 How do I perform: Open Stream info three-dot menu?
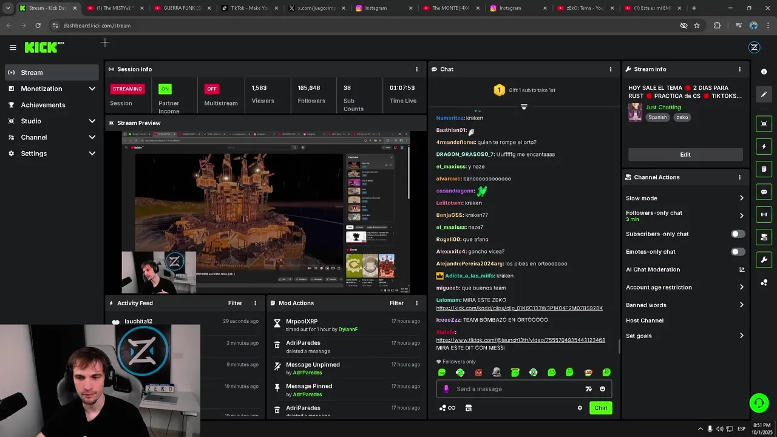[739, 69]
